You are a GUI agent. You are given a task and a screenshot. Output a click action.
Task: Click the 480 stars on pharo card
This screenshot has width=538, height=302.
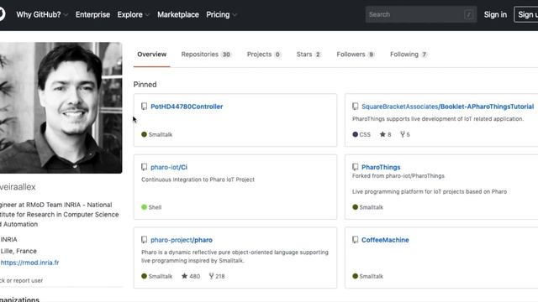click(x=191, y=276)
